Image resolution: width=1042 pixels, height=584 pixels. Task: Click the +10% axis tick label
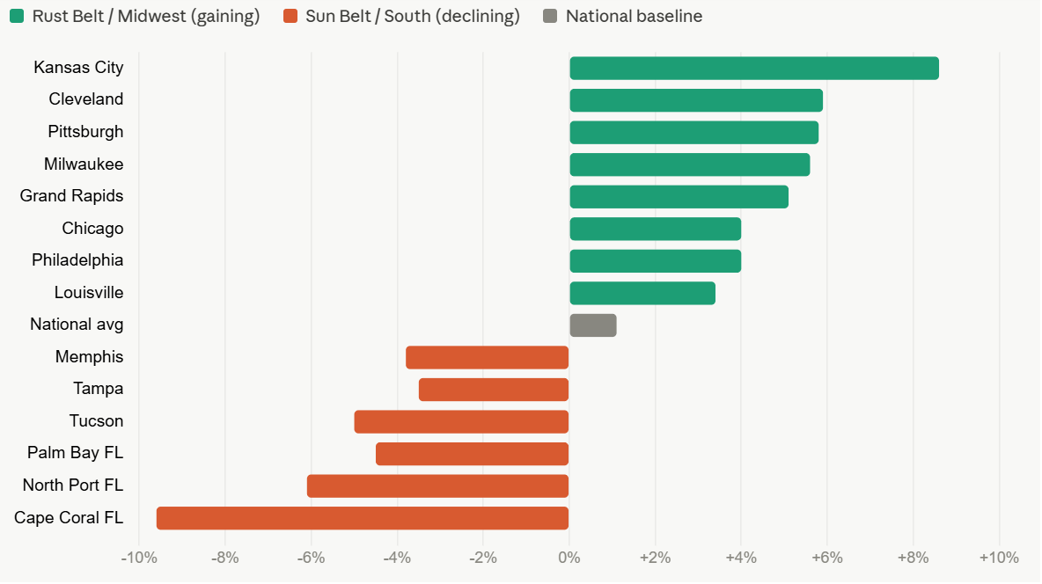click(x=999, y=558)
